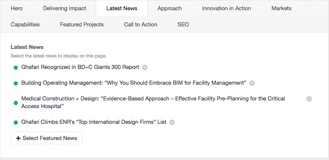Click 'Select the latest news to display' helper text
The height and width of the screenshot is (160, 329).
tap(59, 56)
